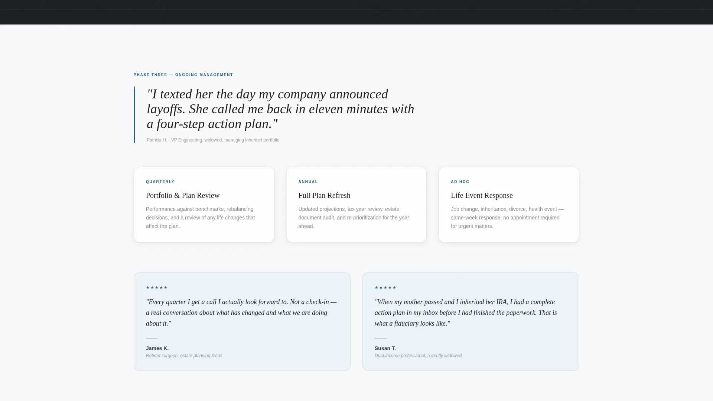
Task: Open the Full Plan Refresh card
Action: click(356, 205)
